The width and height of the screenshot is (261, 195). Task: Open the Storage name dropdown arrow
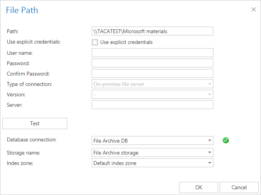210,153
